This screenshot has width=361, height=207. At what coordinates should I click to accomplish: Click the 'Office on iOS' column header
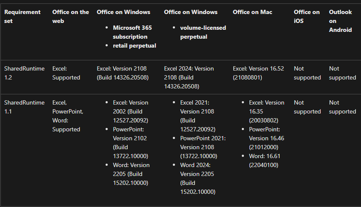tap(307, 16)
